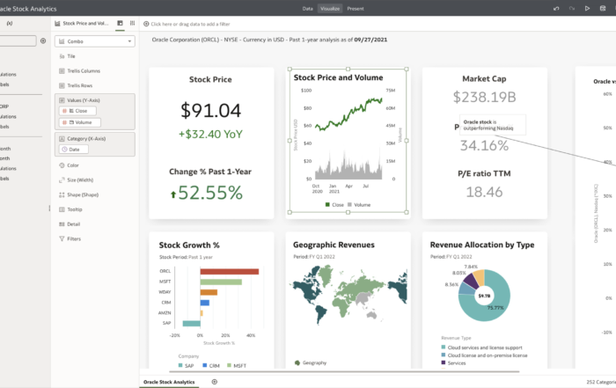Viewport: 616px width, 388px height.
Task: Click the Oracle Stock Analytics workbook title
Action: coord(28,9)
